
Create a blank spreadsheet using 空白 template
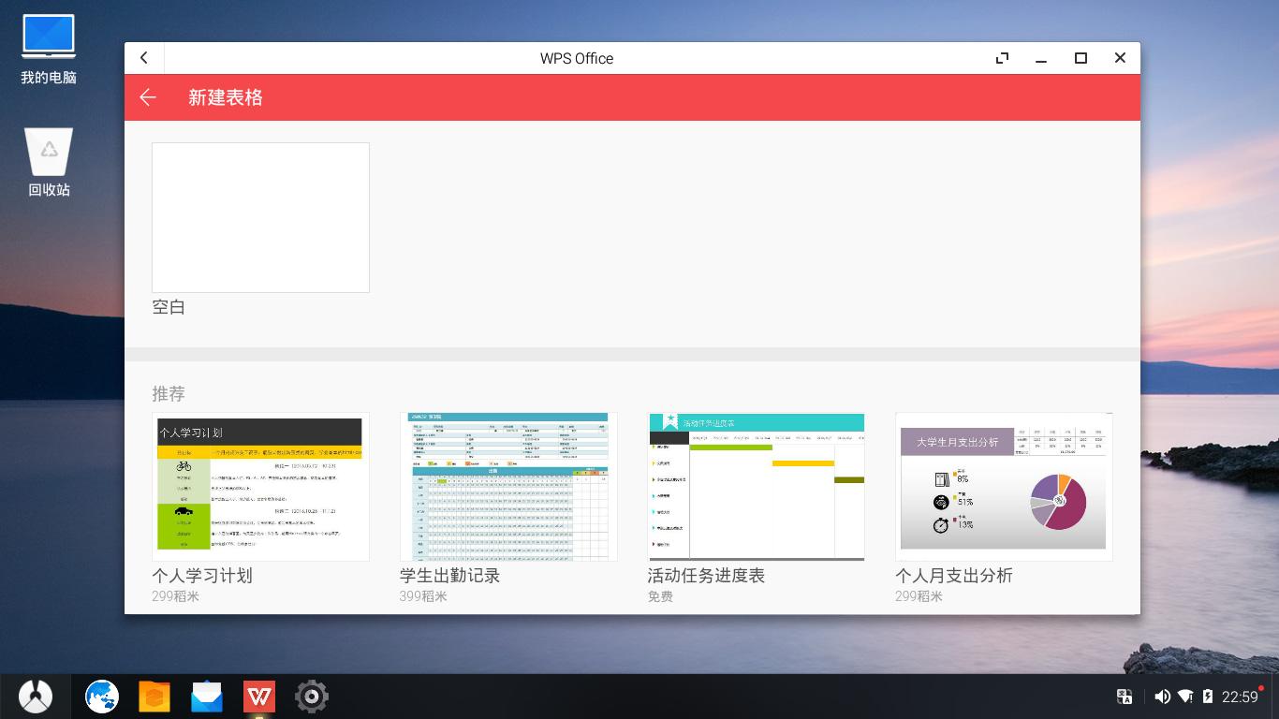(260, 216)
